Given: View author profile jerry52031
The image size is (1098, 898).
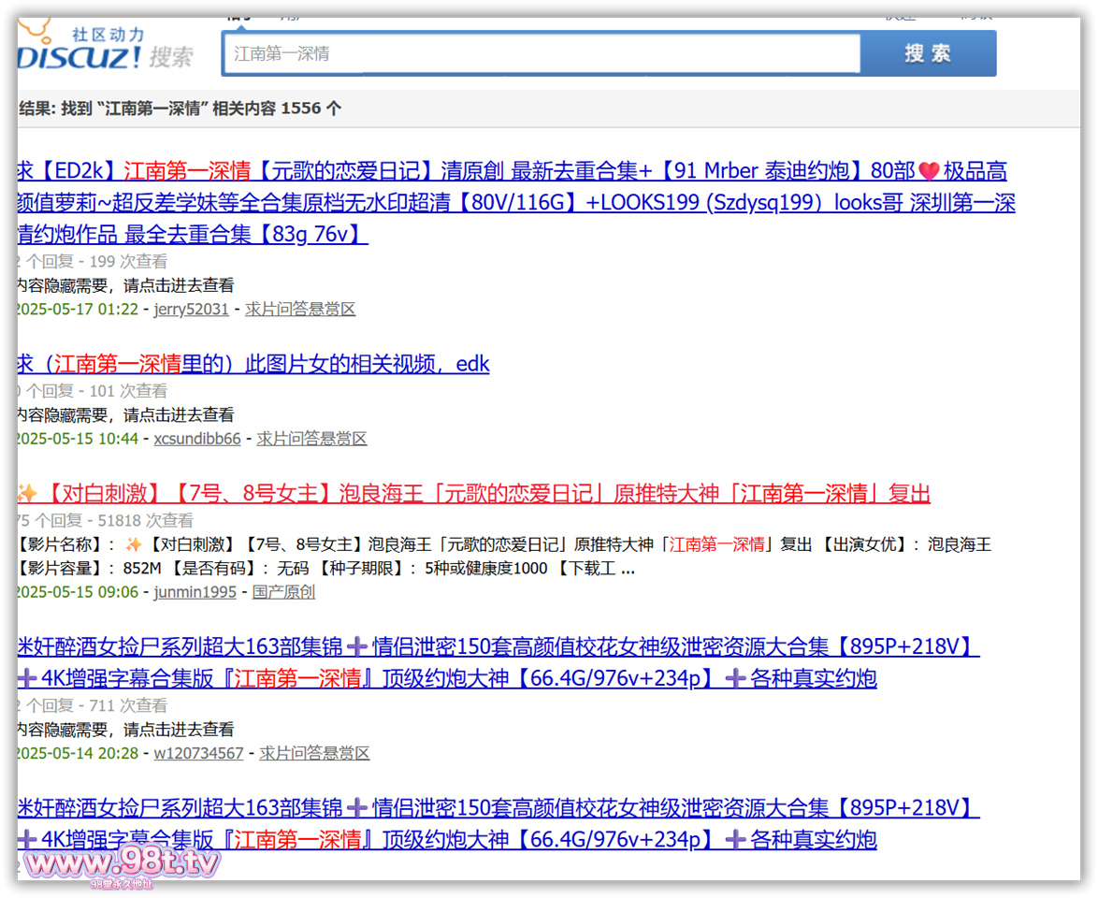Looking at the screenshot, I should coord(191,309).
